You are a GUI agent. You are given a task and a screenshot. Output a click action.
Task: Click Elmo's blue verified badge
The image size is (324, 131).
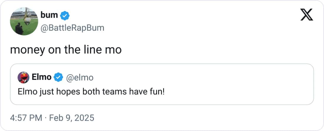(x=59, y=77)
